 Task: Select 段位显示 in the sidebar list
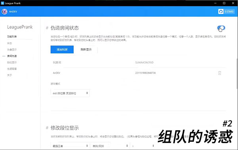coord(12,62)
